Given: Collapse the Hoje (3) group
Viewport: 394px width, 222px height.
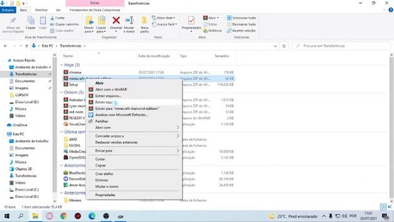Looking at the screenshot, I should (x=62, y=65).
